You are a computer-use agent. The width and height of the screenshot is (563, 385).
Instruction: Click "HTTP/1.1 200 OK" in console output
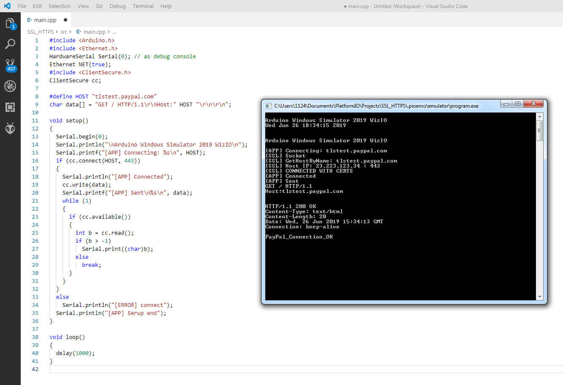click(x=291, y=206)
